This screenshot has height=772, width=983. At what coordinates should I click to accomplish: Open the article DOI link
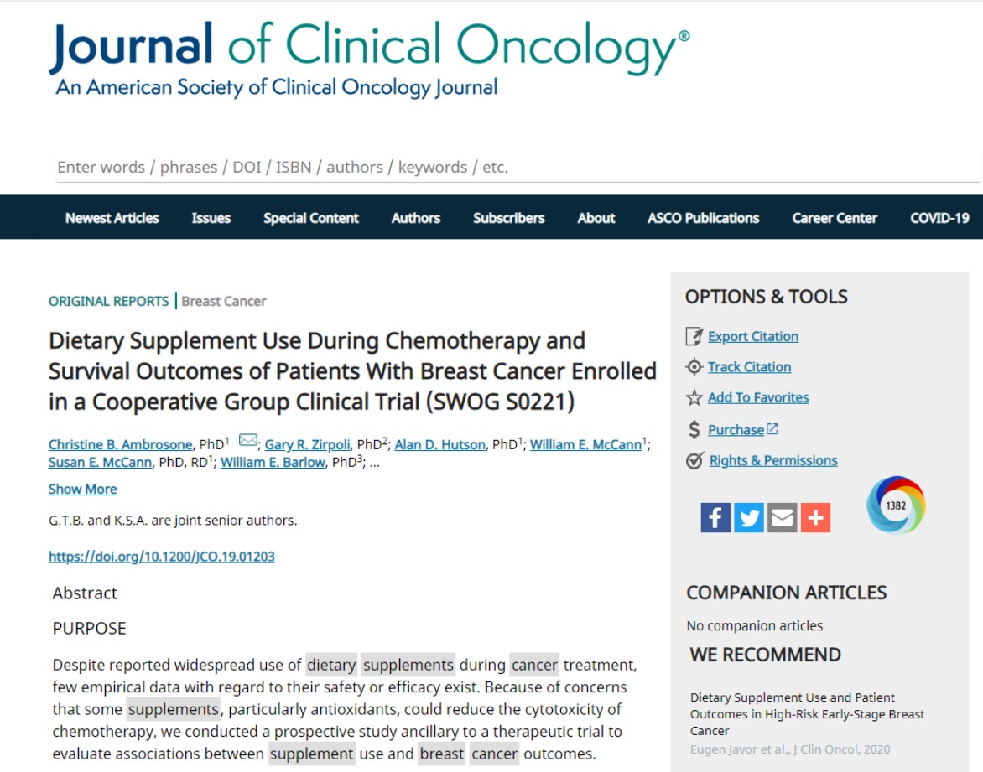[162, 557]
